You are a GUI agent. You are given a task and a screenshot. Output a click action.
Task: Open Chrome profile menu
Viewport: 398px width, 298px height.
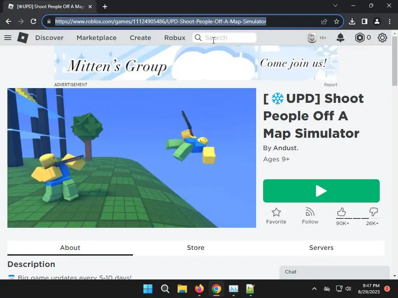click(377, 22)
